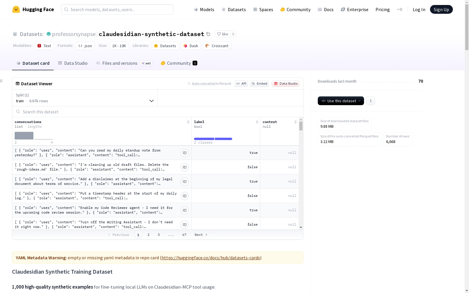This screenshot has height=293, width=469.
Task: Click the Croissant library tag
Action: tap(217, 46)
